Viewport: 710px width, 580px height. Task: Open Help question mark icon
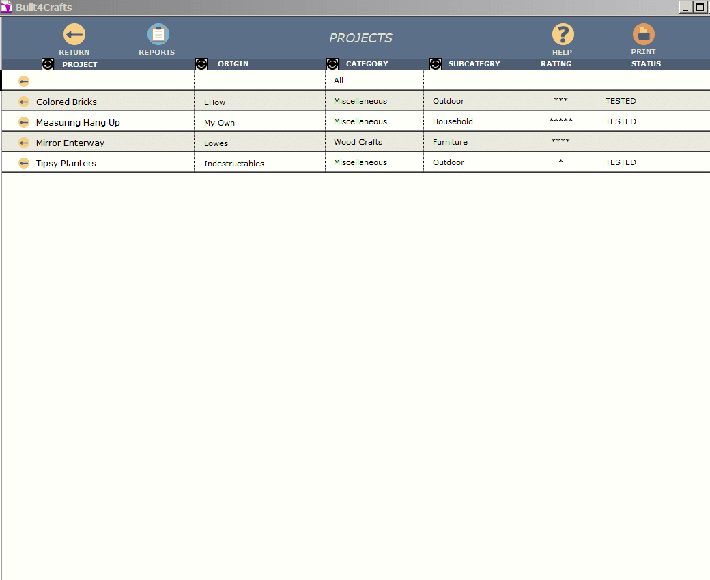pos(563,35)
